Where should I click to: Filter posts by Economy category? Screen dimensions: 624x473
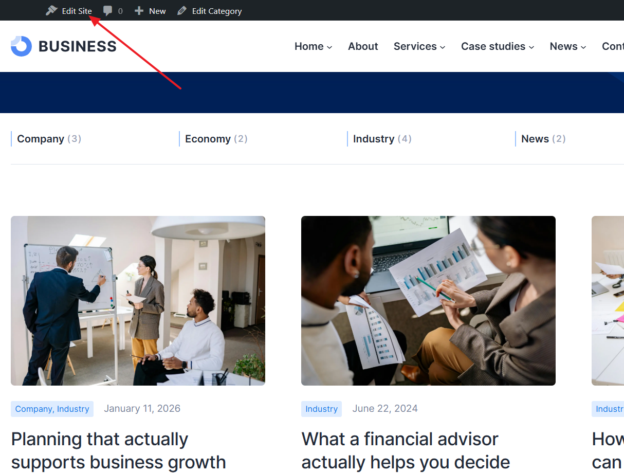pos(216,139)
